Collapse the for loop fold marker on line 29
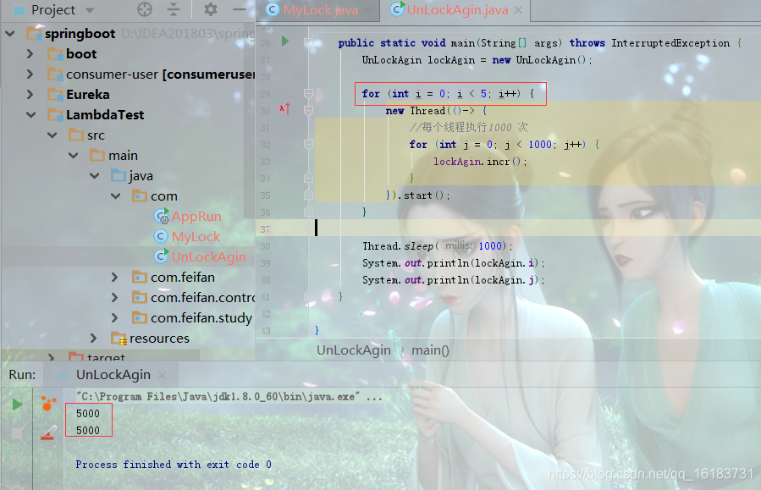The width and height of the screenshot is (761, 490). (308, 92)
